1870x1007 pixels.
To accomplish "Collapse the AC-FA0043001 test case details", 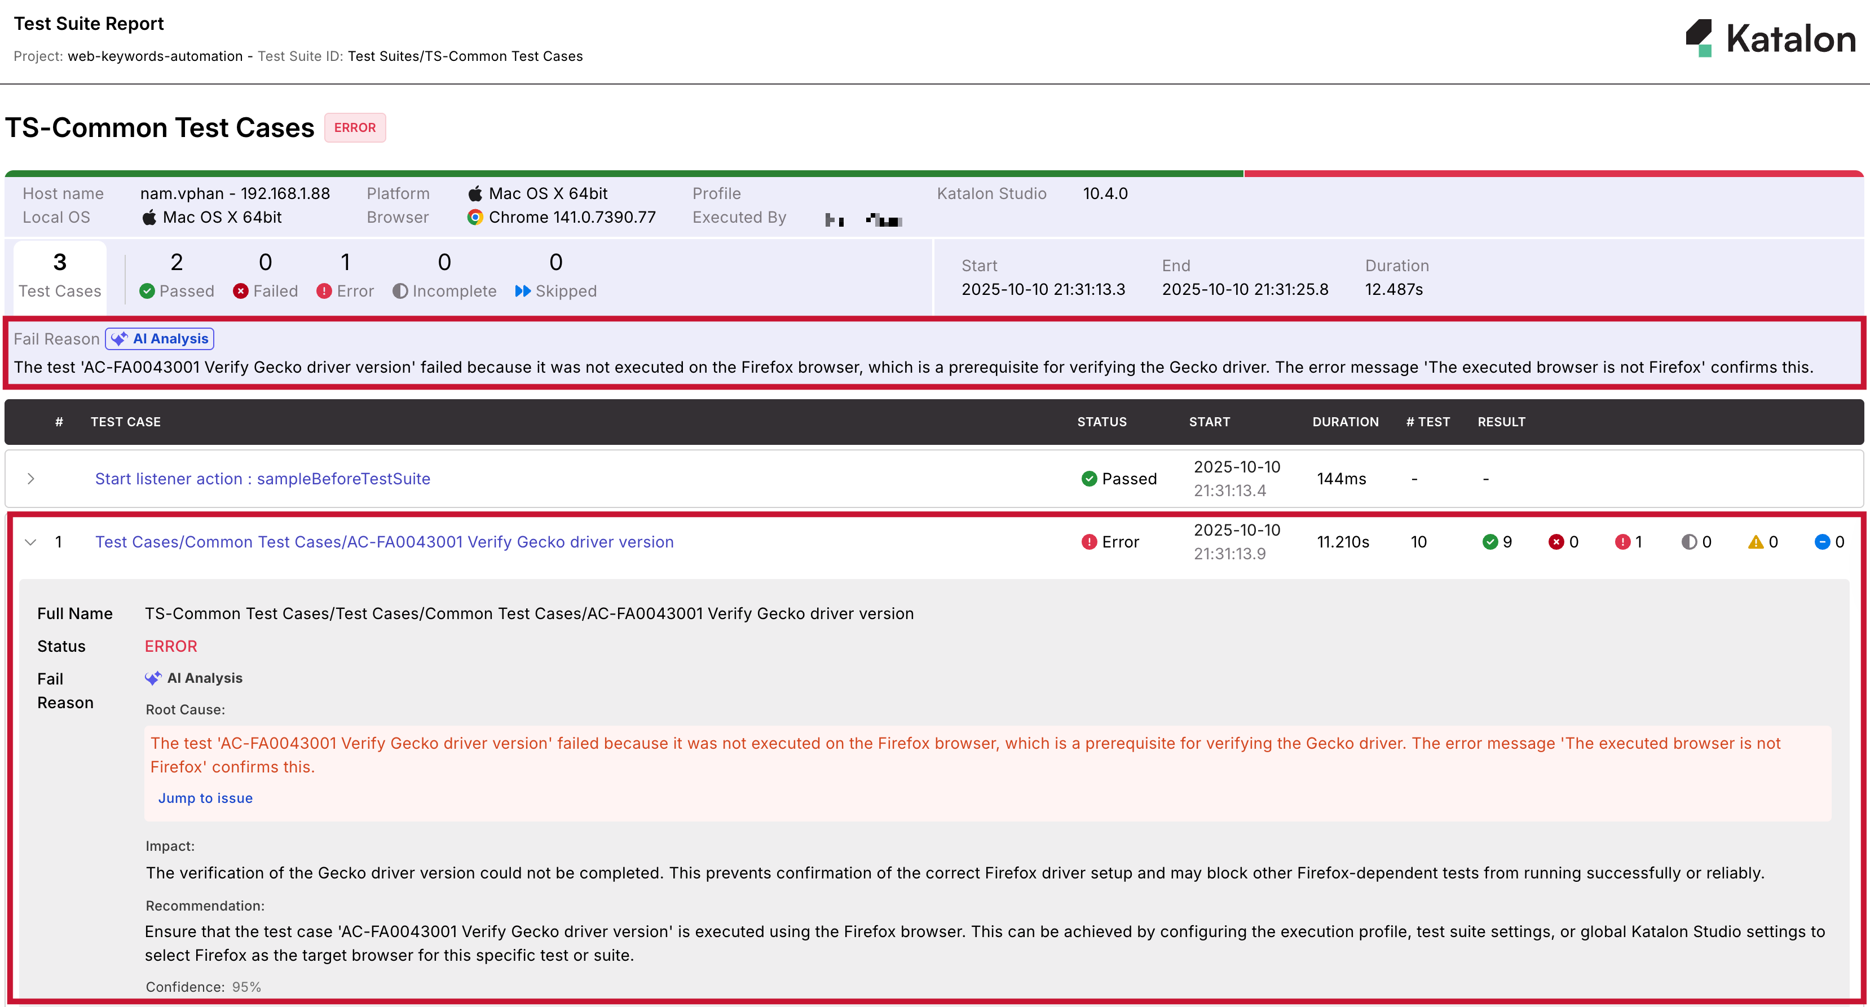I will point(30,542).
